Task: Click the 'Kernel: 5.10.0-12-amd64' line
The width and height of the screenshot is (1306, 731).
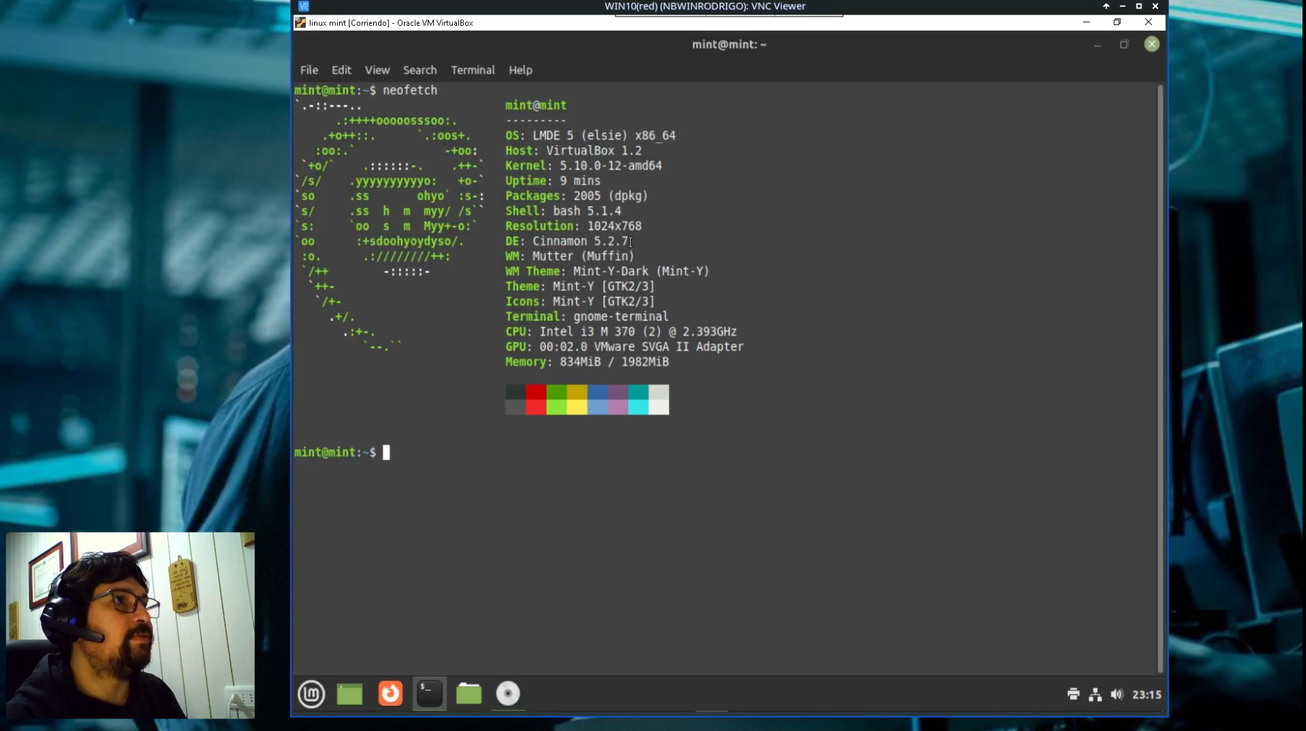Action: pos(584,166)
